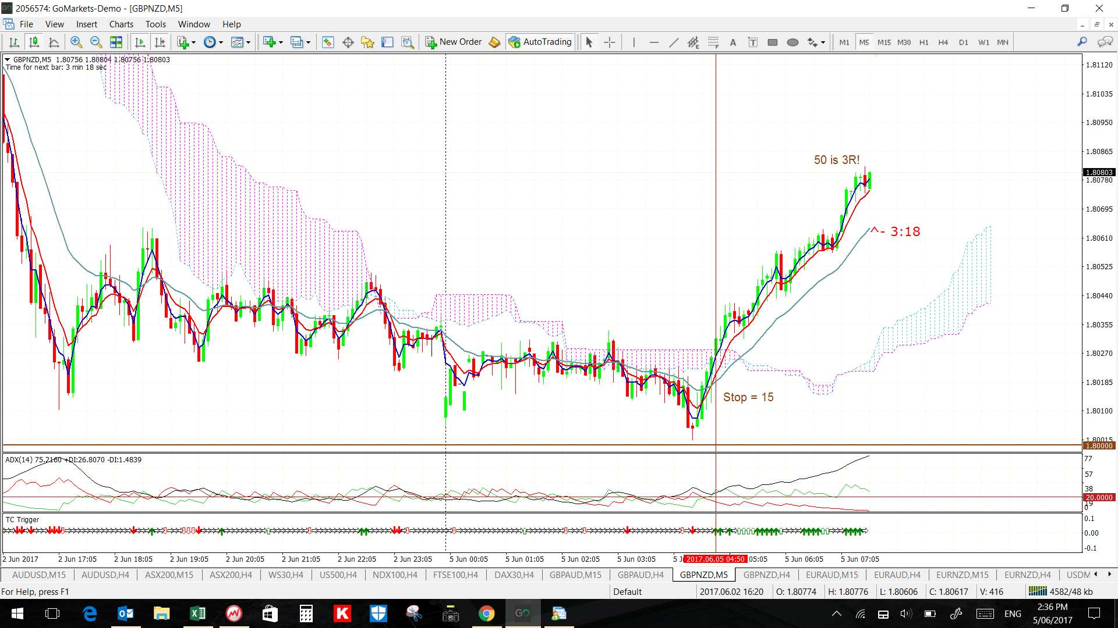Switch timeframe to H4
1118x628 pixels.
click(943, 42)
